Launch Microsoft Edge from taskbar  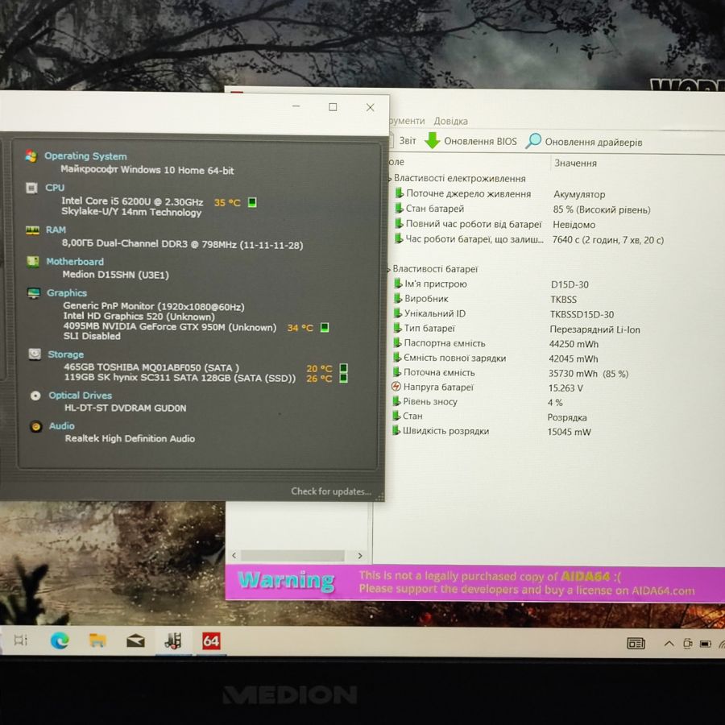pyautogui.click(x=60, y=641)
